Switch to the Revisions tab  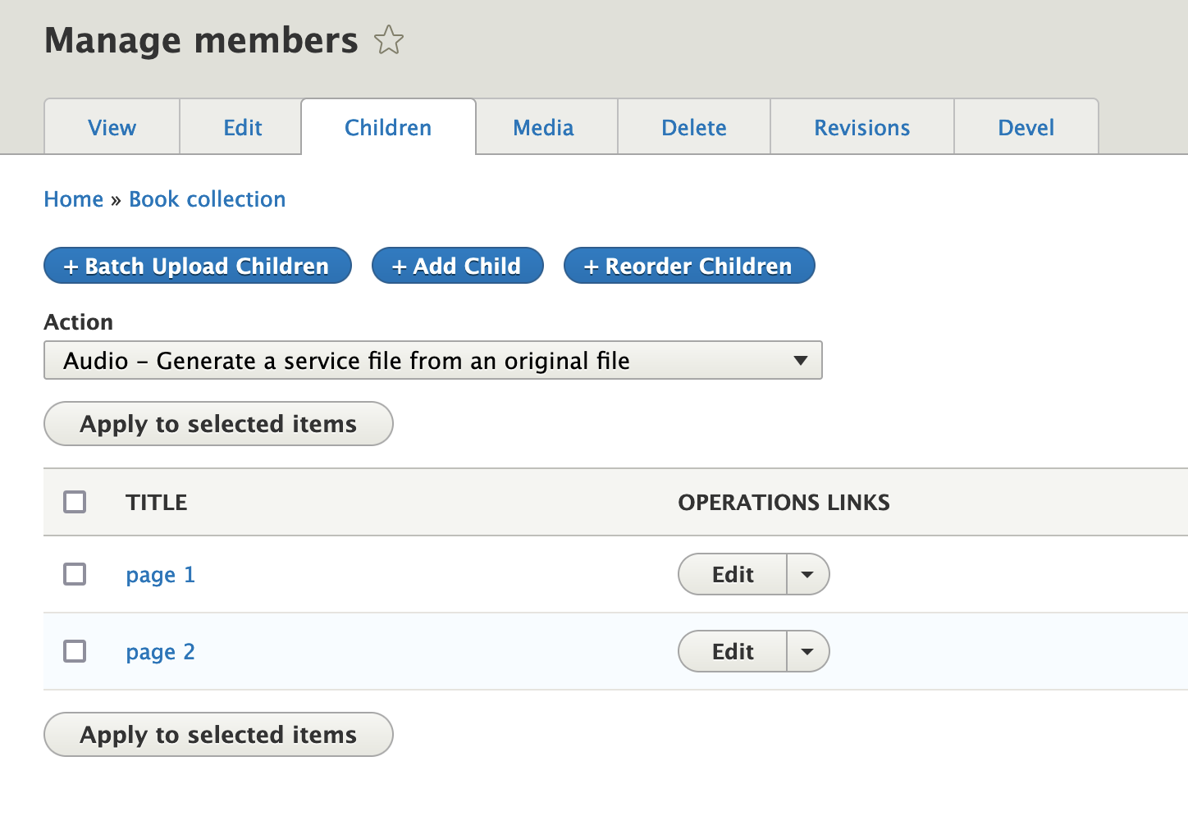click(861, 127)
